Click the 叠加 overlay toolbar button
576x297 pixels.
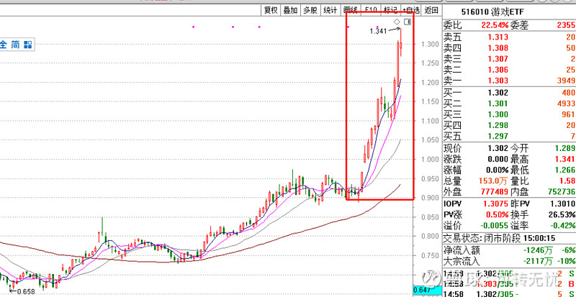tap(290, 10)
